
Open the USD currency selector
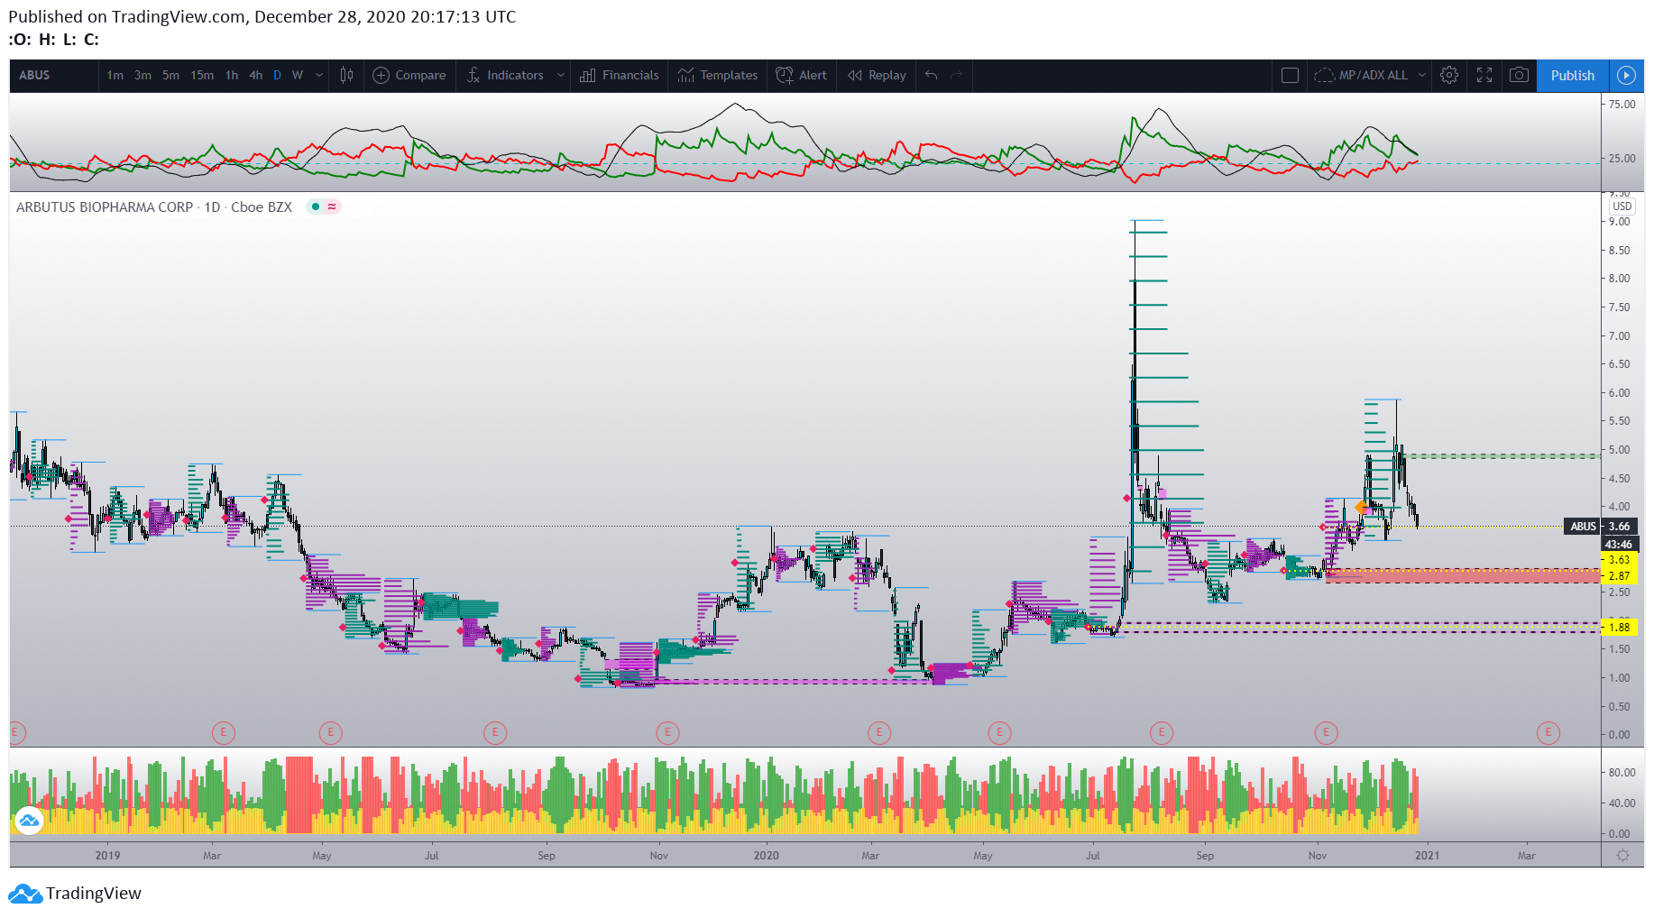[1622, 207]
